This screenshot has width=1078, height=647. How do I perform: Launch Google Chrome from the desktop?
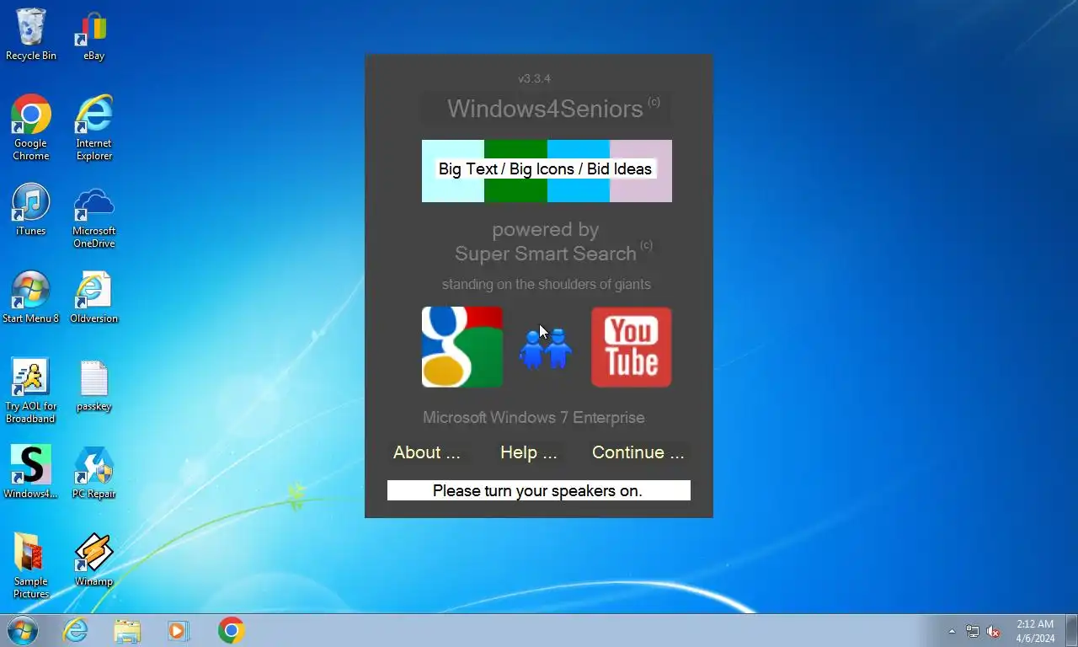tap(31, 126)
